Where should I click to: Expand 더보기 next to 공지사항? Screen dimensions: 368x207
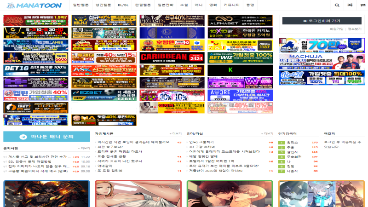click(85, 148)
